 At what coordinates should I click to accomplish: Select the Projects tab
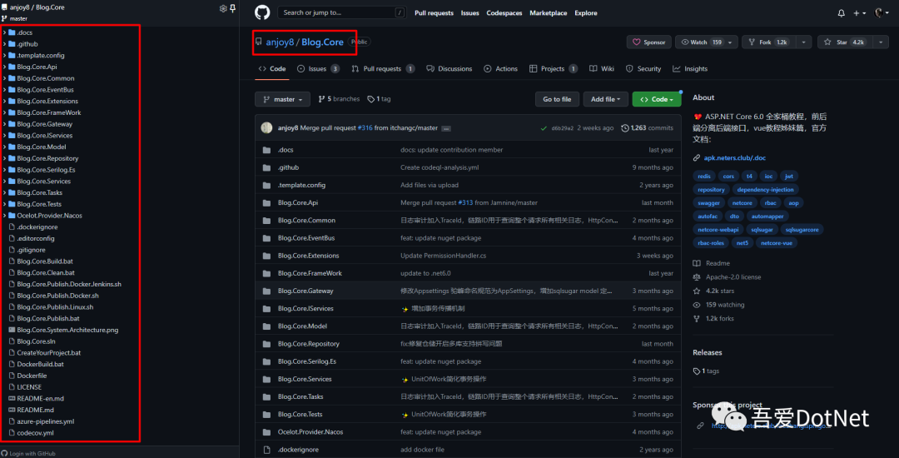(x=554, y=69)
